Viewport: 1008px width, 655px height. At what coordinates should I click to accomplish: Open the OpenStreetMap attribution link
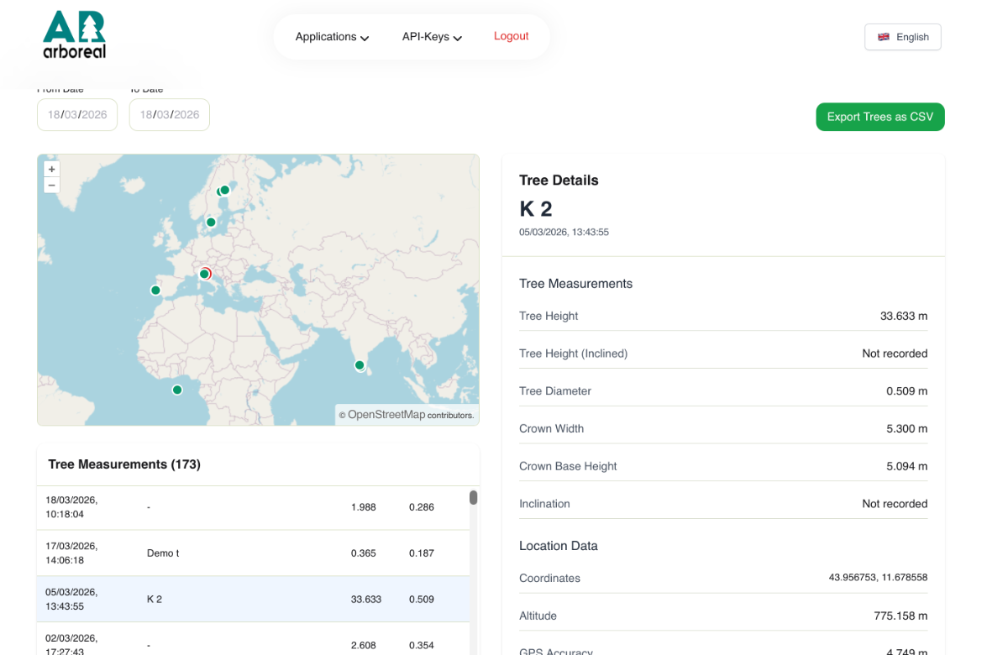(386, 415)
